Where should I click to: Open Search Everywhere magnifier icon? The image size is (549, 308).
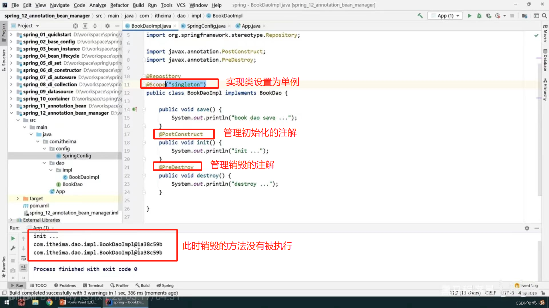tap(544, 16)
